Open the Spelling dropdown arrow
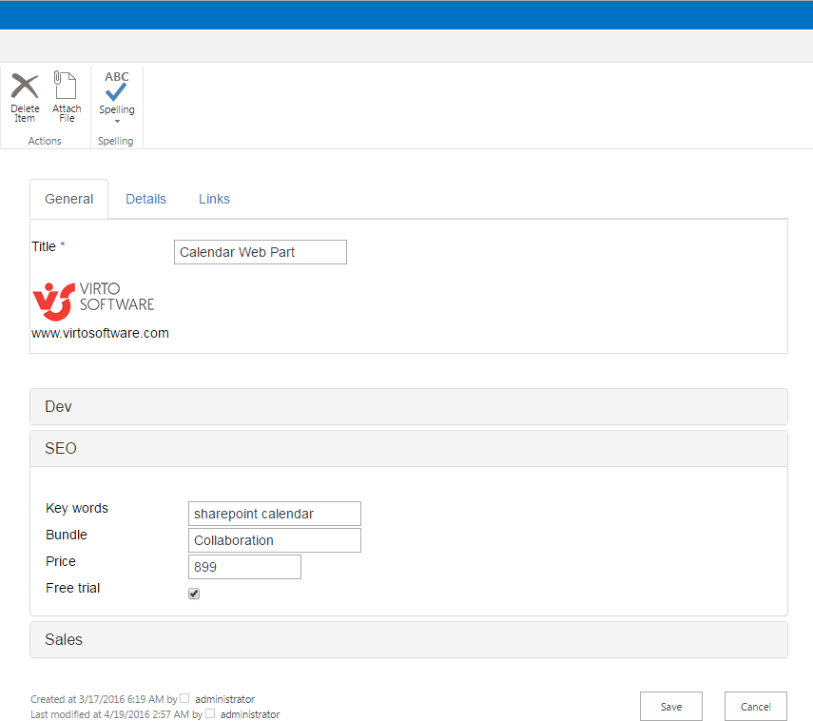Screen dimensions: 813x721 click(x=117, y=122)
